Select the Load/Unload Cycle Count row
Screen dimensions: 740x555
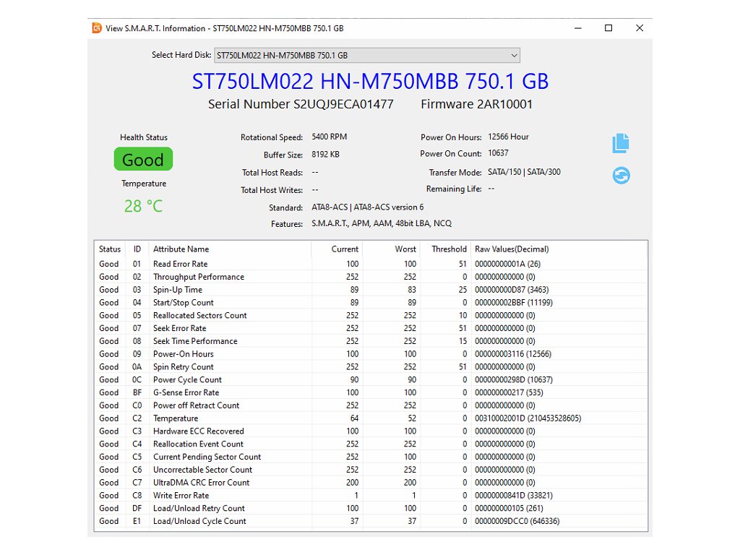[x=371, y=521]
